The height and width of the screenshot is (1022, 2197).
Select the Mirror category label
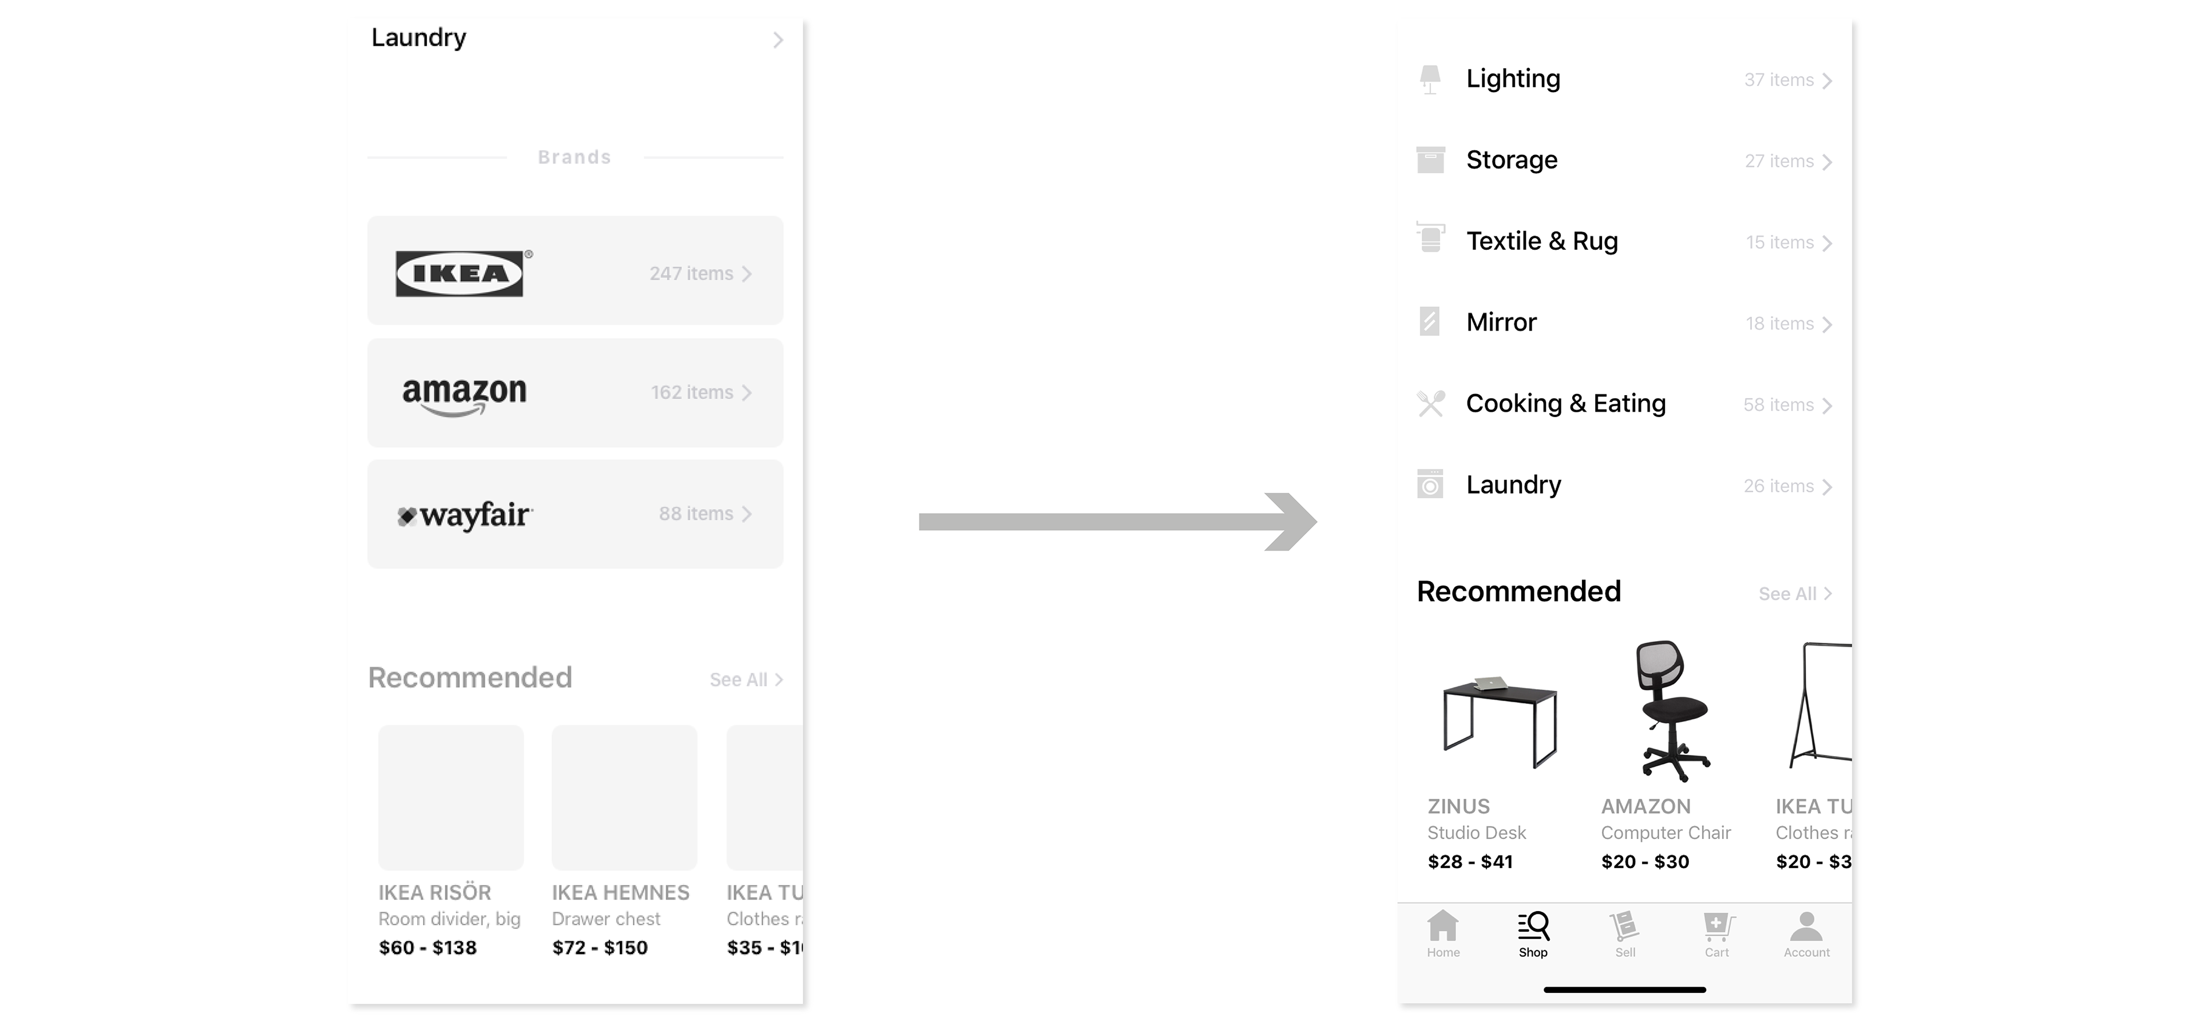tap(1501, 322)
